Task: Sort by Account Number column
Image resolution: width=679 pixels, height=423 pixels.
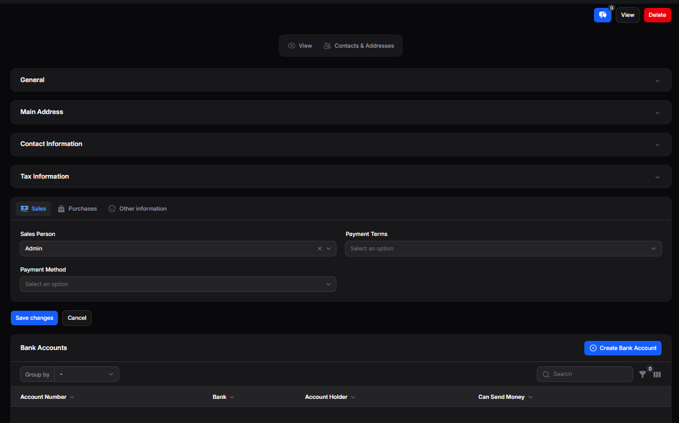Action: pos(47,397)
